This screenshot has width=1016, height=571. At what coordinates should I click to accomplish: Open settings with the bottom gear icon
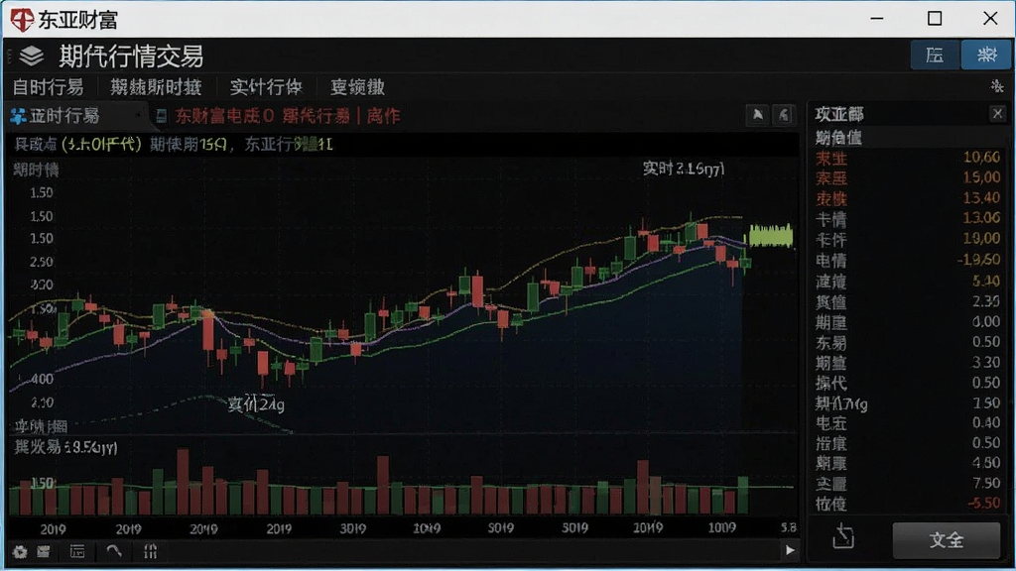click(x=20, y=551)
